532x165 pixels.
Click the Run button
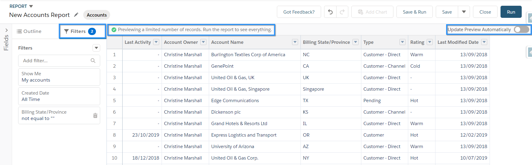click(x=511, y=12)
